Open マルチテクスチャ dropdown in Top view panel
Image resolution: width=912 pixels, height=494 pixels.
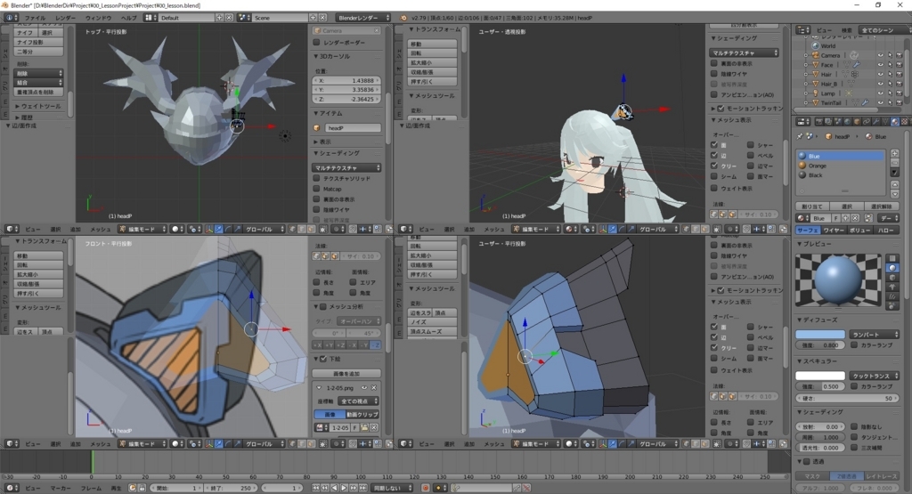(x=346, y=167)
